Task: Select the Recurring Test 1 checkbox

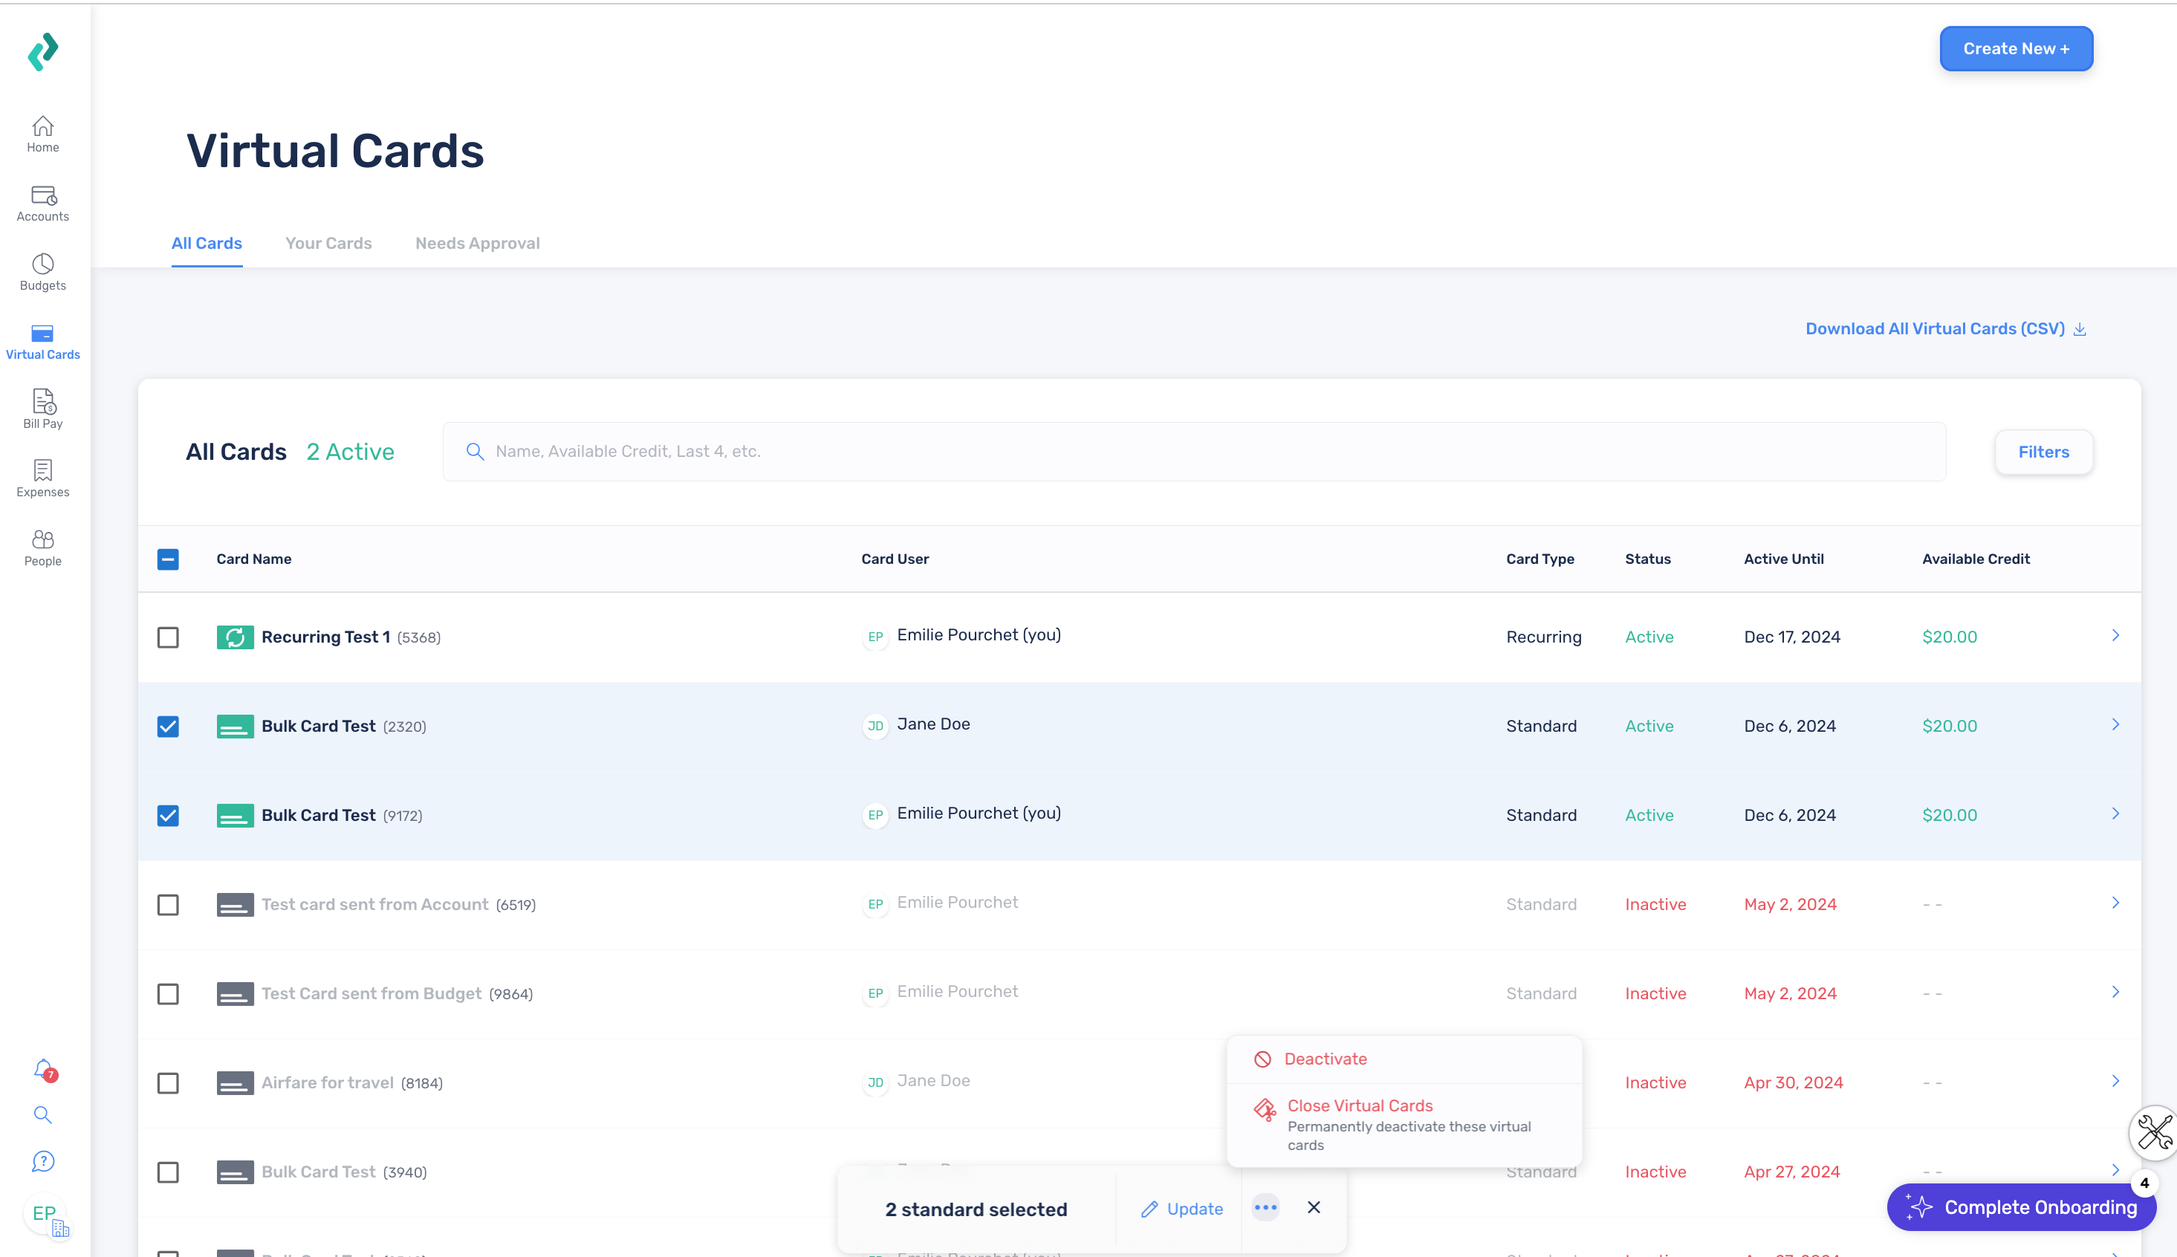Action: tap(167, 637)
